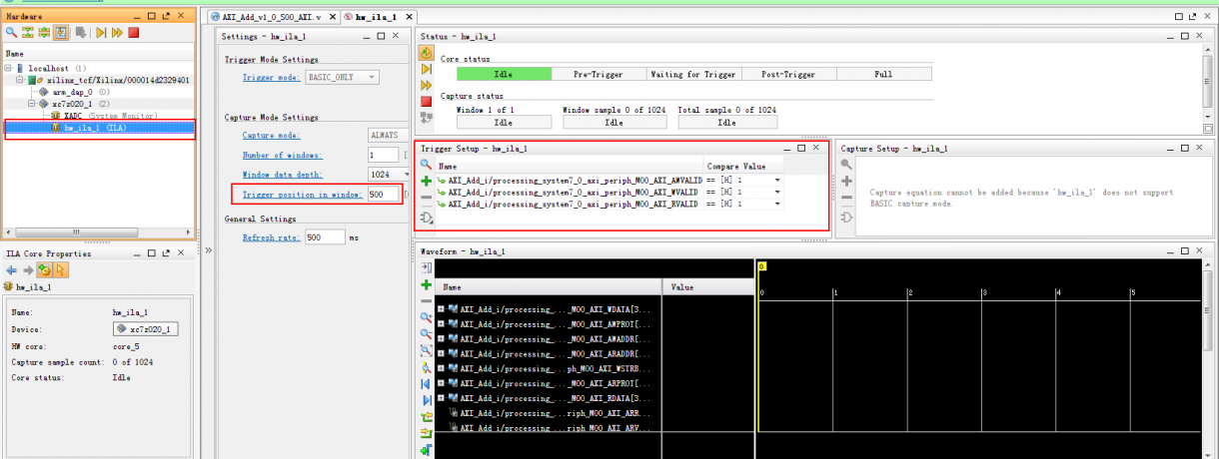Screen dimensions: 1219x459
Task: Click go to cursor icon in Waveform toolbar
Action: point(426,367)
